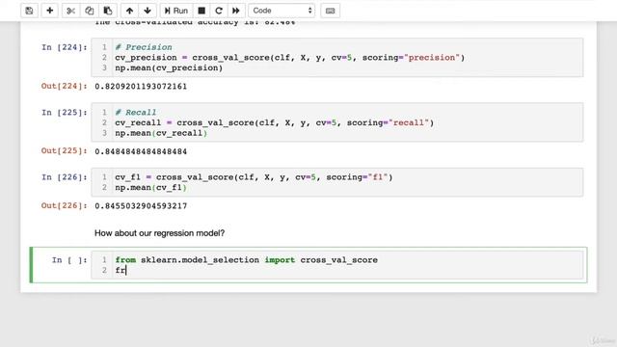Click the Out[224]: prompt label
Viewport: 617px width, 347px height.
point(65,86)
